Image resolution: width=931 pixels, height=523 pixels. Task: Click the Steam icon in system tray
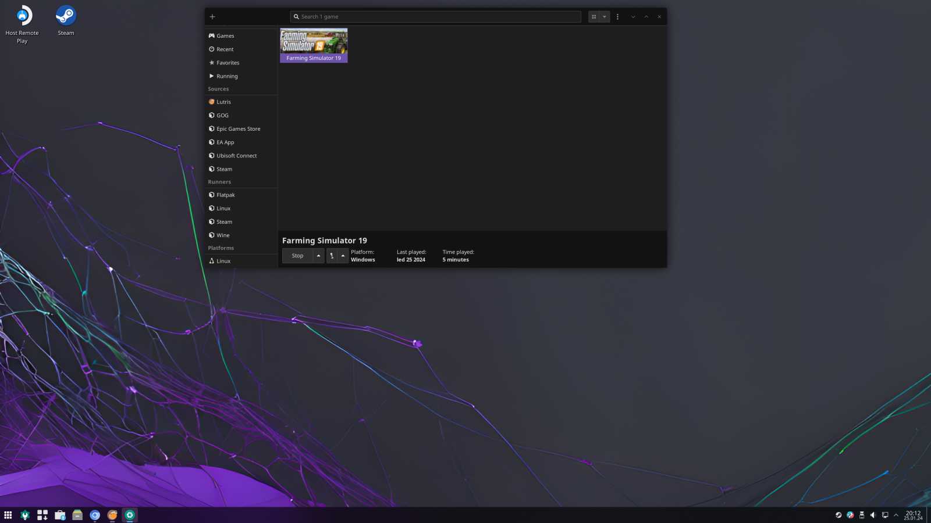(838, 515)
